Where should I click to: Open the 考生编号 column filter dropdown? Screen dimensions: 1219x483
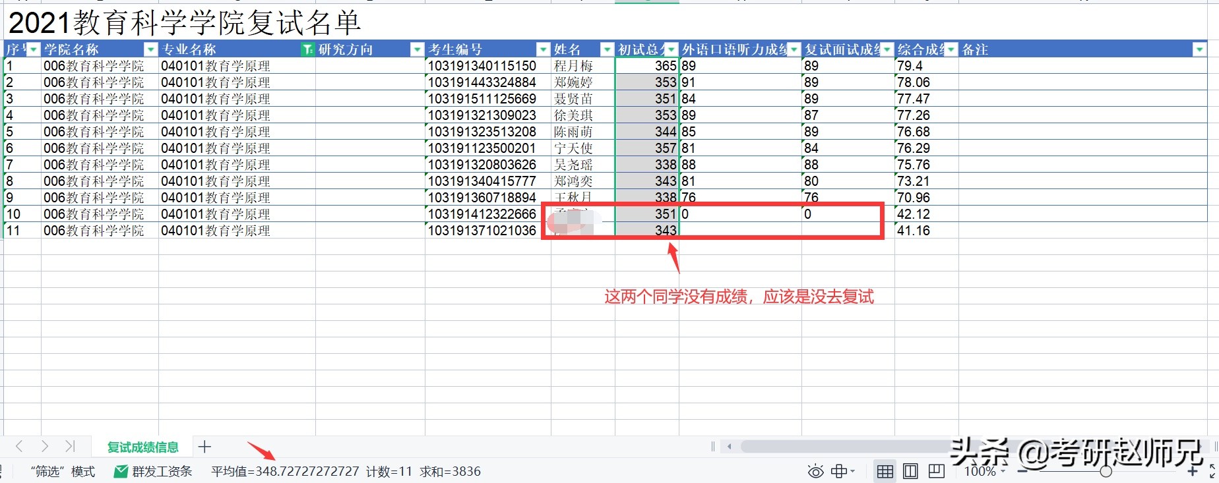coord(543,49)
